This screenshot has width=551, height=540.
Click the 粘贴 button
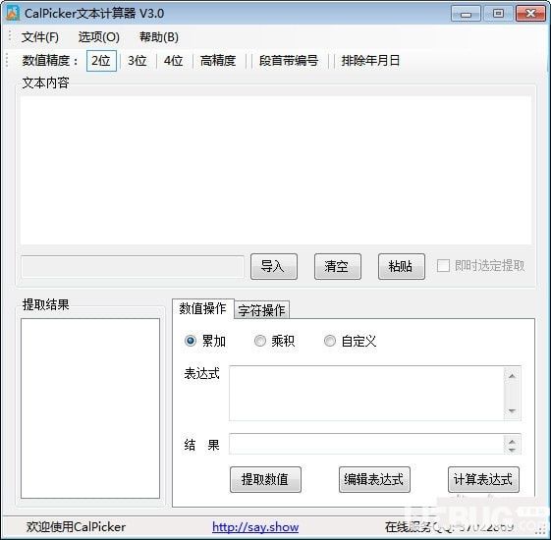(x=402, y=266)
